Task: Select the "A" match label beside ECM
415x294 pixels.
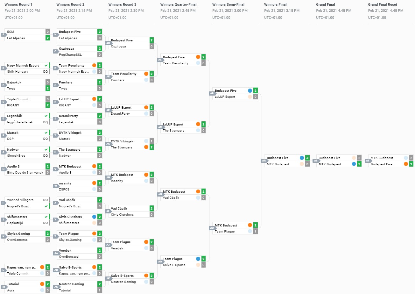Action: tap(4, 35)
